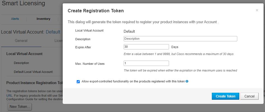Click the Default account value in dialog
The width and height of the screenshot is (265, 112).
(129, 31)
